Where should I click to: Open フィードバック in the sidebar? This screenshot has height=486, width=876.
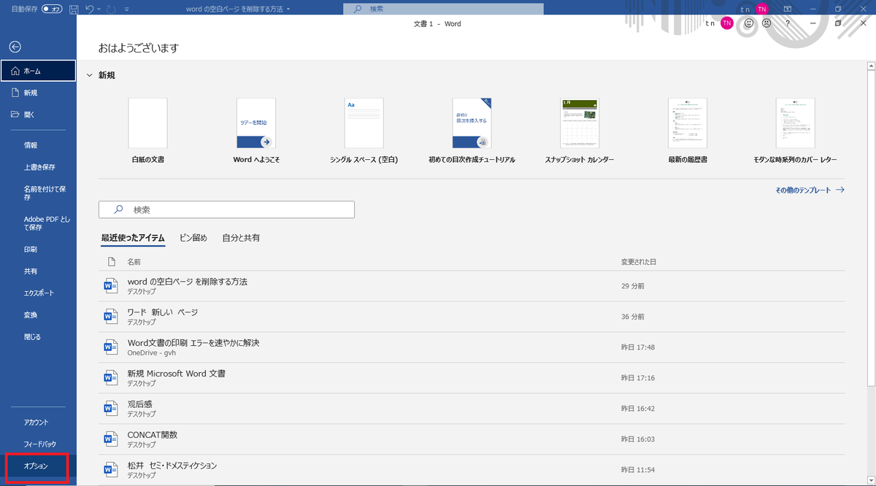(38, 444)
